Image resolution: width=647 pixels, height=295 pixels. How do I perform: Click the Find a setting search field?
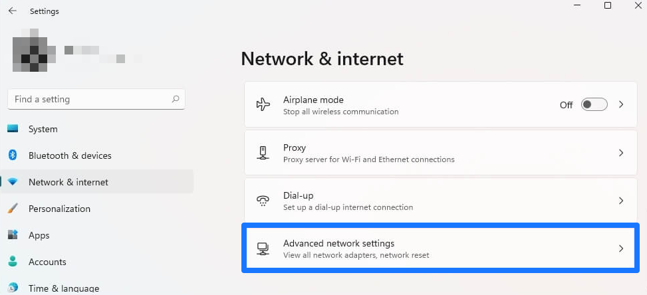[x=96, y=99]
